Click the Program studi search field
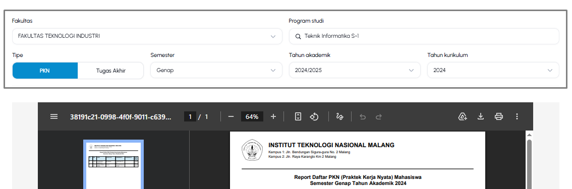 tap(424, 36)
